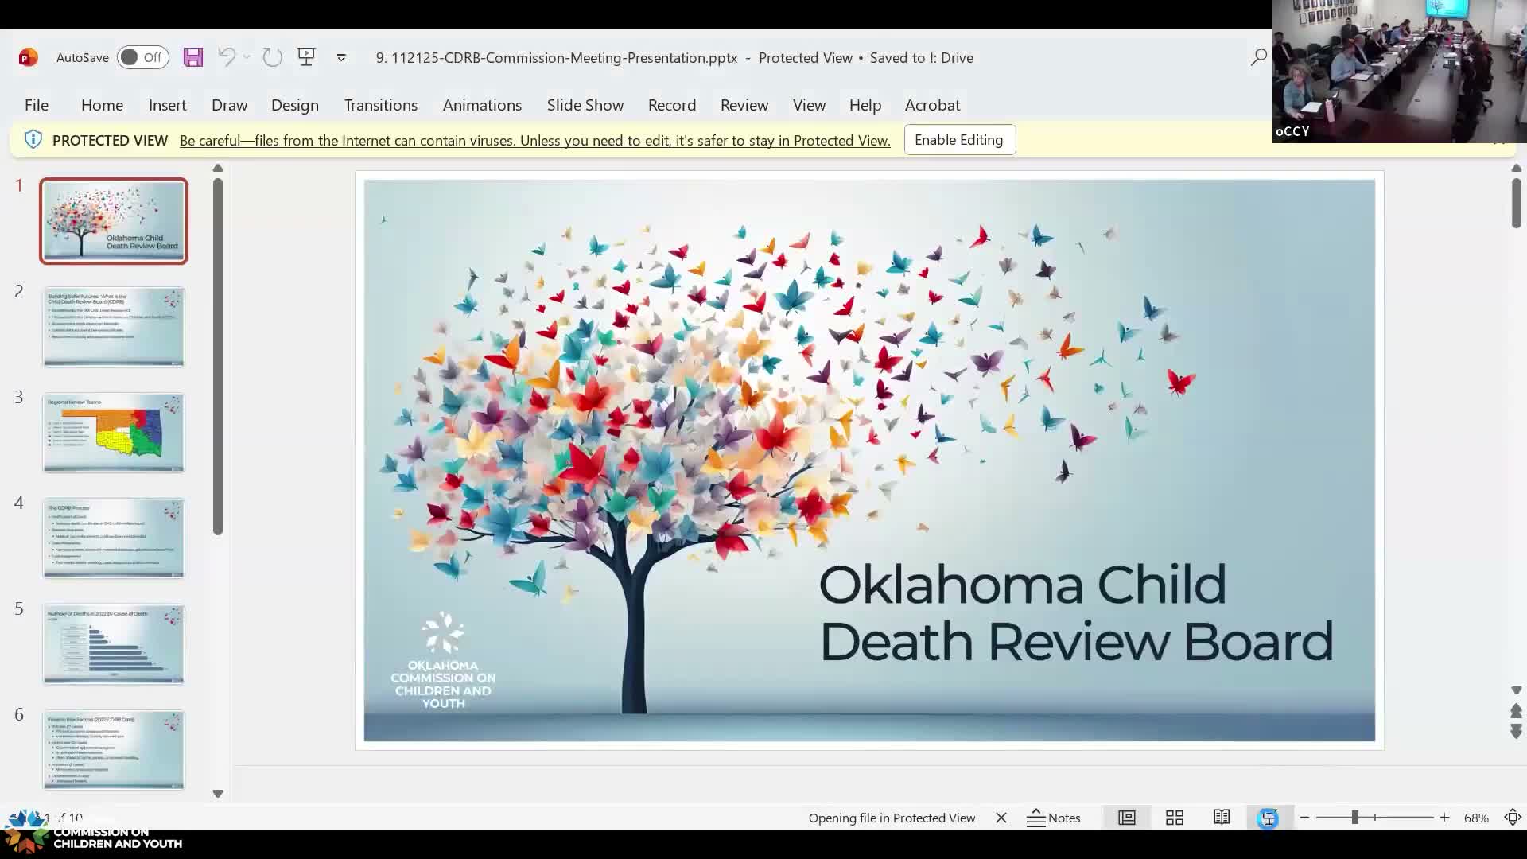Image resolution: width=1527 pixels, height=859 pixels.
Task: Toggle the Notes pane
Action: point(1054,818)
